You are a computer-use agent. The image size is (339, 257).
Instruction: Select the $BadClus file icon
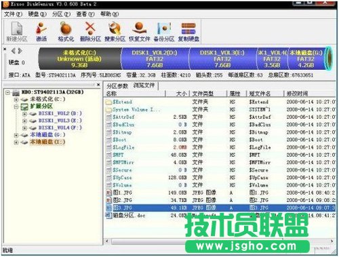click(x=109, y=125)
